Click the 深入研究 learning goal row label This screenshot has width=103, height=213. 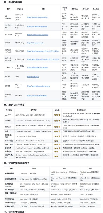click(x=8, y=121)
